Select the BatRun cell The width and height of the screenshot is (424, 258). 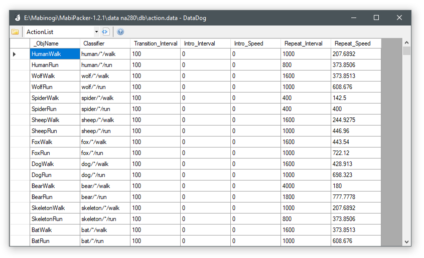pyautogui.click(x=55, y=241)
